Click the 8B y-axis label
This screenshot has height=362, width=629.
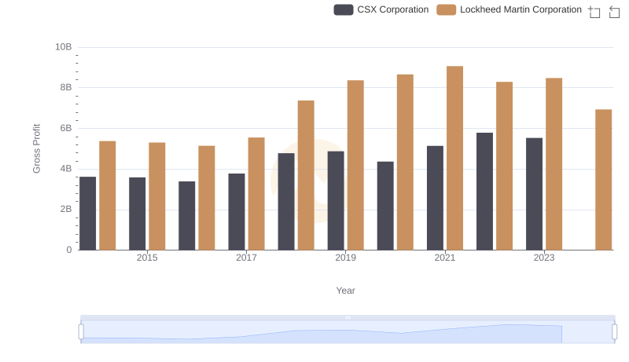coord(66,87)
